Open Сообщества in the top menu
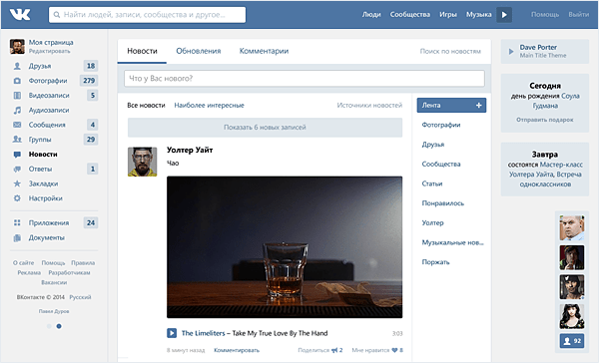The height and width of the screenshot is (363, 599). 410,15
